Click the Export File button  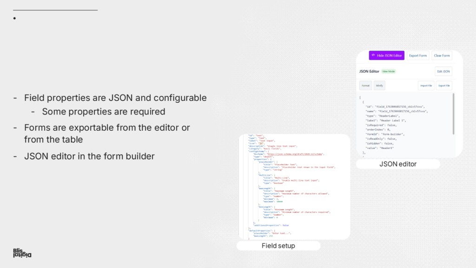point(444,86)
